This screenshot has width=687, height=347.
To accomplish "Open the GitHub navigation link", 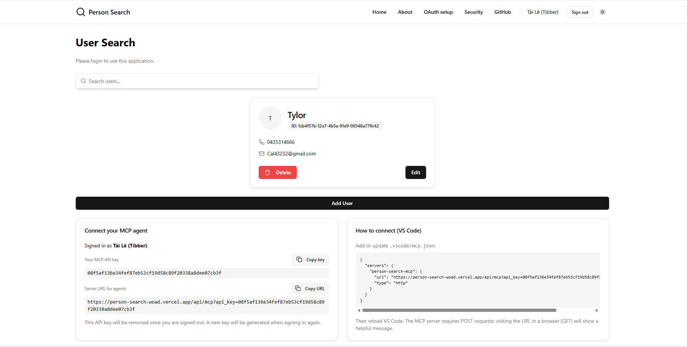I will (502, 12).
